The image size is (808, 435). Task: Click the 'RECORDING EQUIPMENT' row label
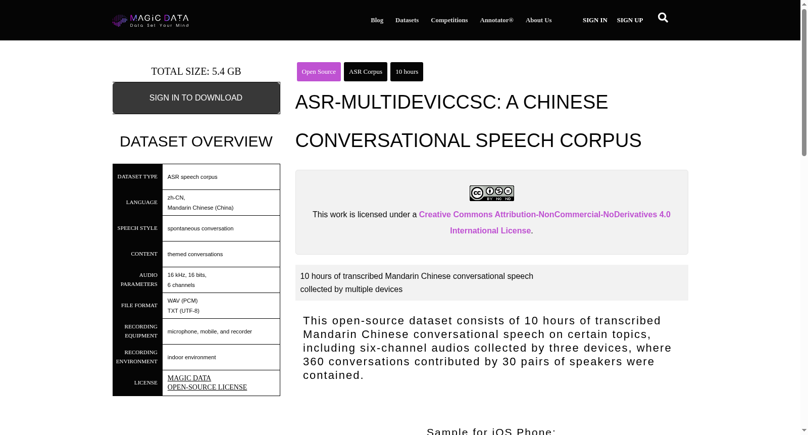tap(141, 331)
